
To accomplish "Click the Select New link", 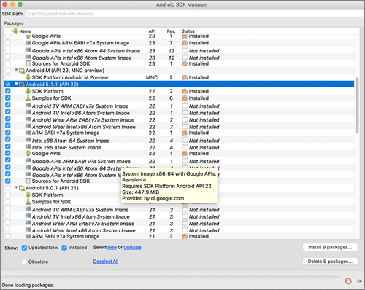I will point(112,247).
